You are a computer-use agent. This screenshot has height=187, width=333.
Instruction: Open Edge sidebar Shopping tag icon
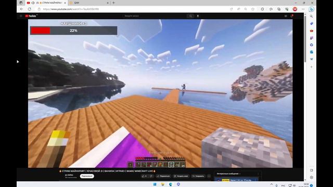311,23
